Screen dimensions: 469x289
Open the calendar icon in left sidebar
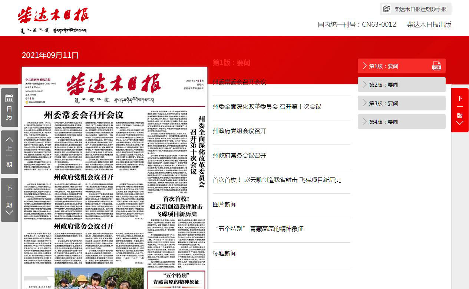click(x=9, y=98)
